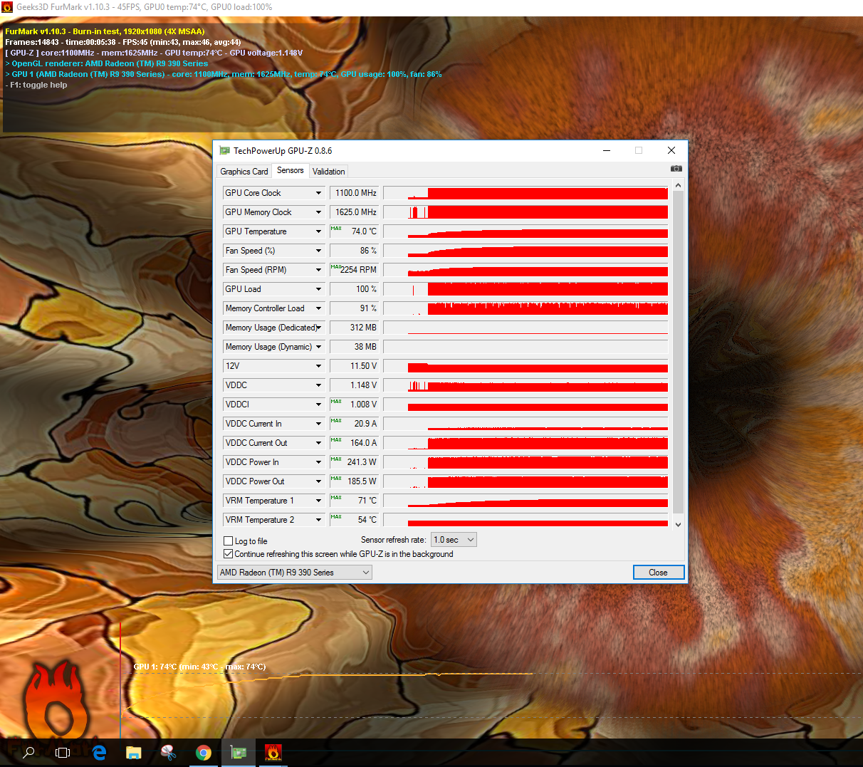Click the 1625.0 MHz memory clock value
Viewport: 863px width, 767px height.
click(x=354, y=212)
